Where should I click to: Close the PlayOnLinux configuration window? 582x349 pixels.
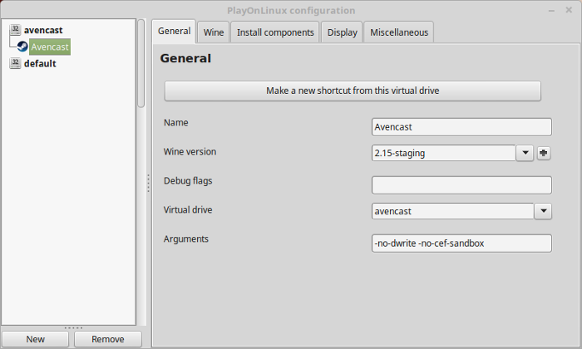point(569,10)
